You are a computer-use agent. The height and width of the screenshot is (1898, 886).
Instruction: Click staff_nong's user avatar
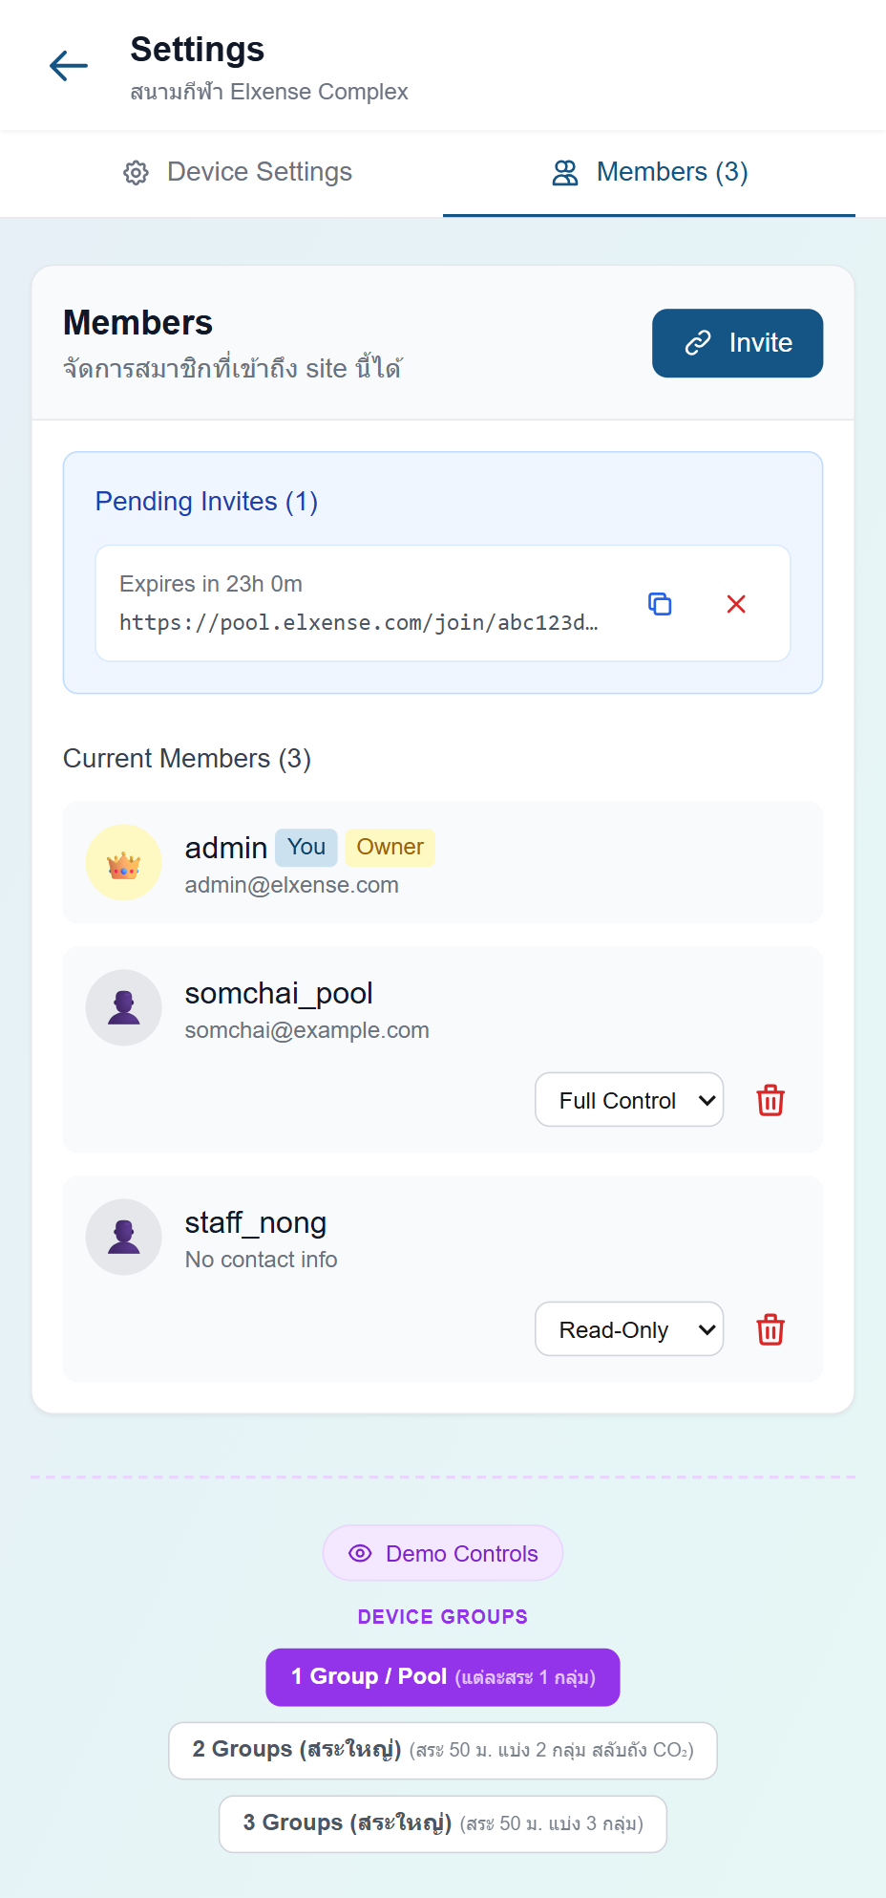[124, 1238]
